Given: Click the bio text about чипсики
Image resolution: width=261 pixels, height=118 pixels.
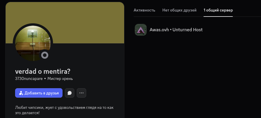Looking at the screenshot, I should [64, 108].
